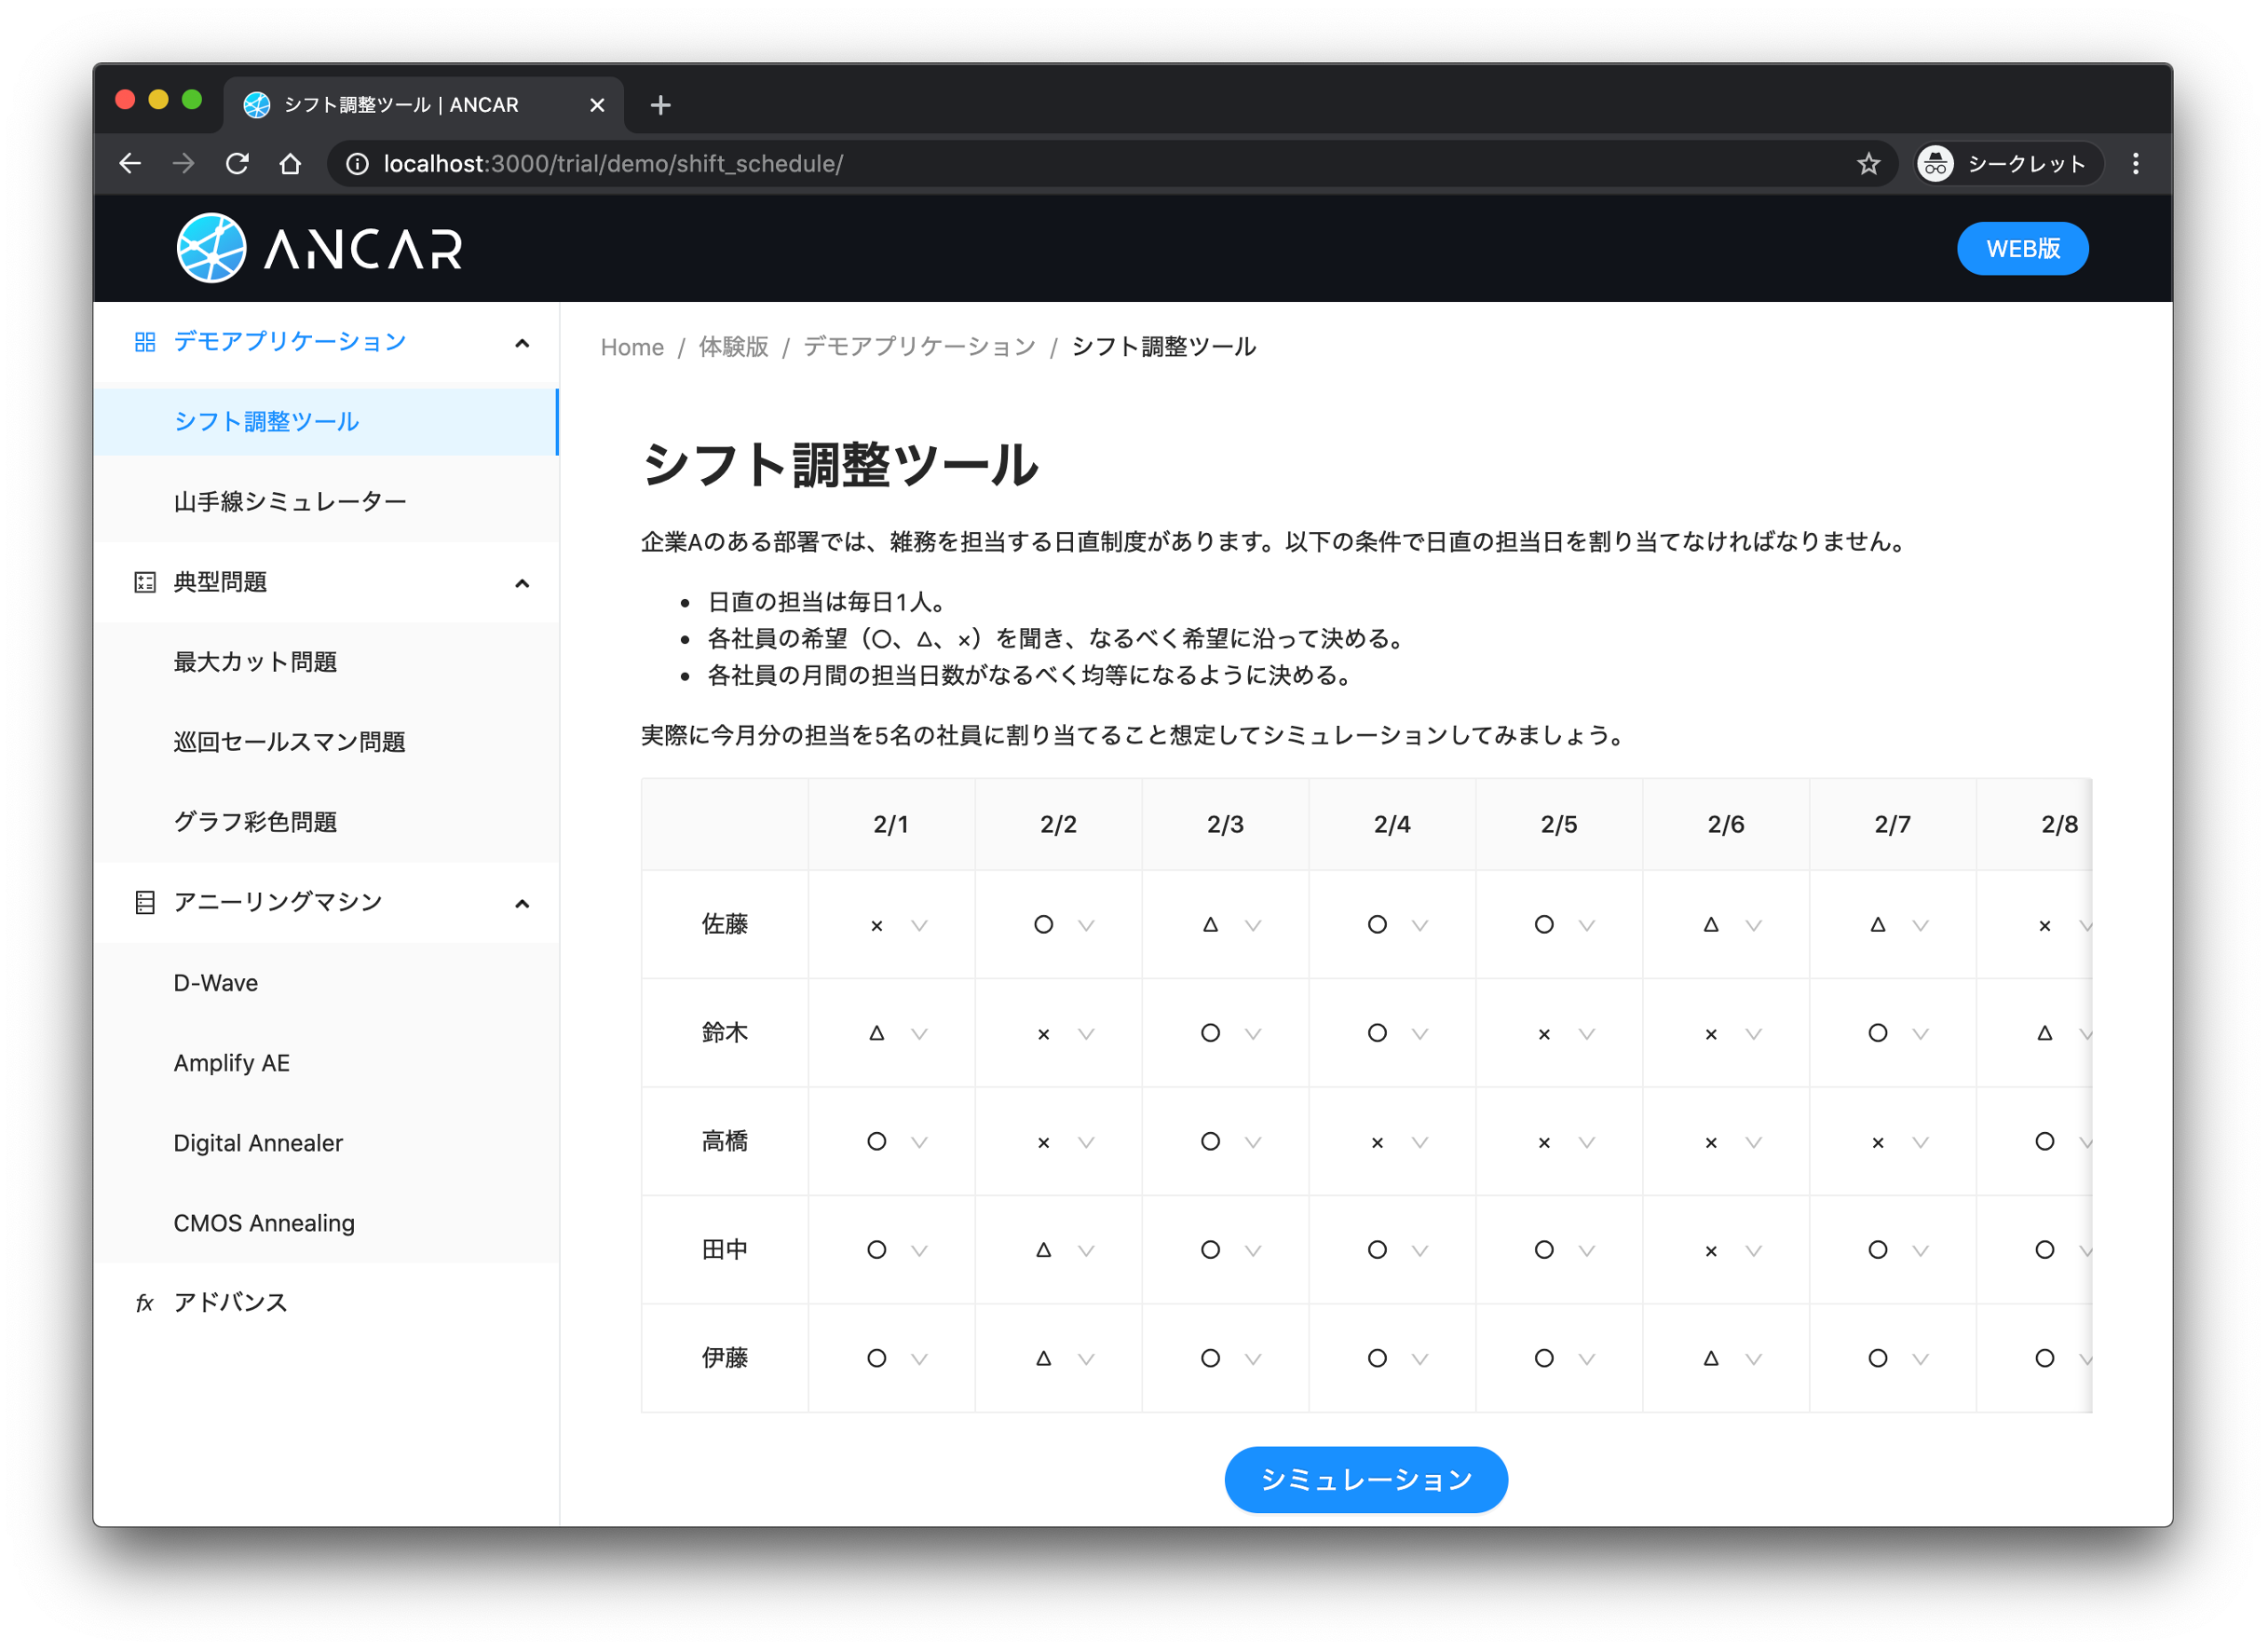Viewport: 2268px width, 1651px height.
Task: Click the incognito シークレット badge
Action: 2008,164
